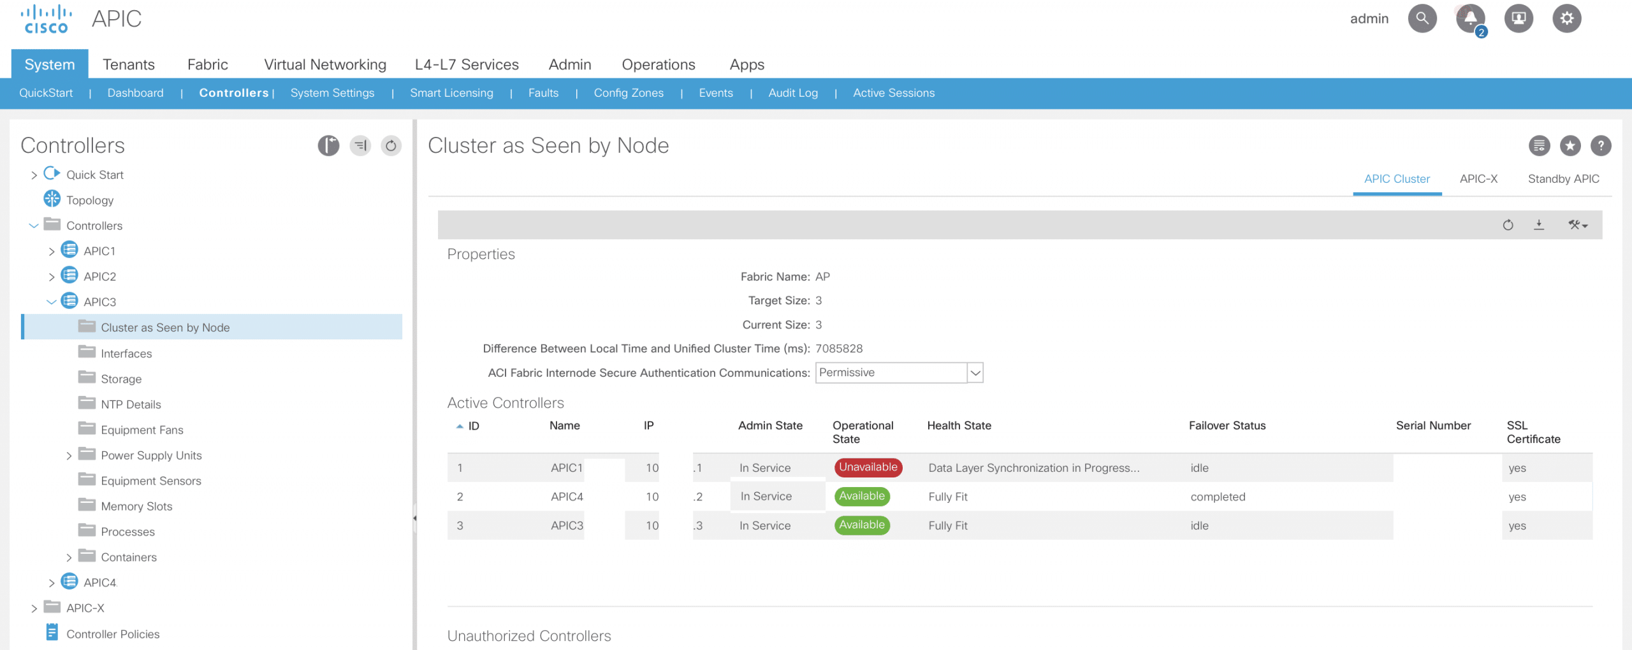The width and height of the screenshot is (1632, 650).
Task: Open Smart Licensing submenu link
Action: coord(451,93)
